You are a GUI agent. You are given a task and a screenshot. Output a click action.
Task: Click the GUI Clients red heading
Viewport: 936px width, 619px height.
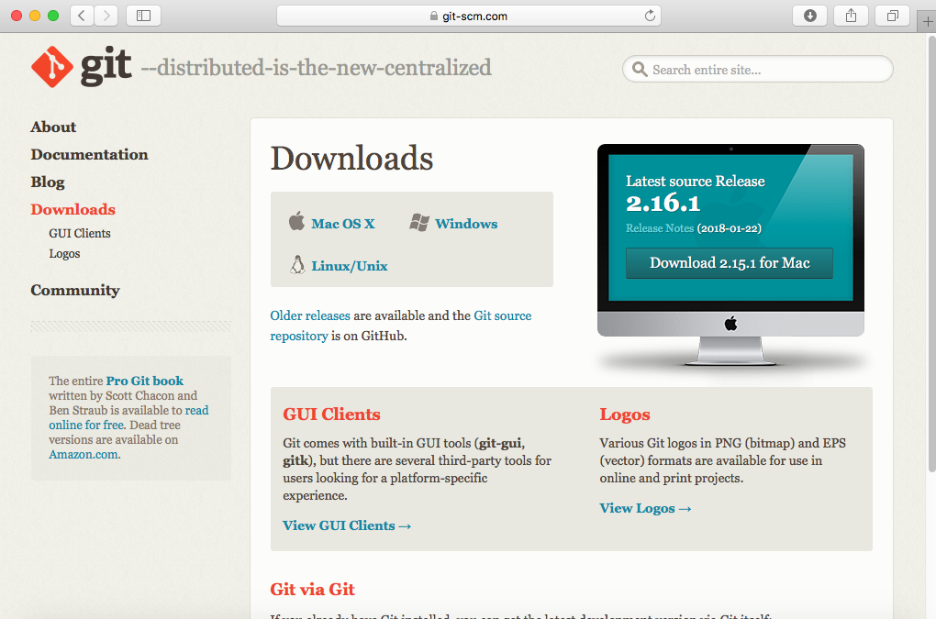point(331,415)
